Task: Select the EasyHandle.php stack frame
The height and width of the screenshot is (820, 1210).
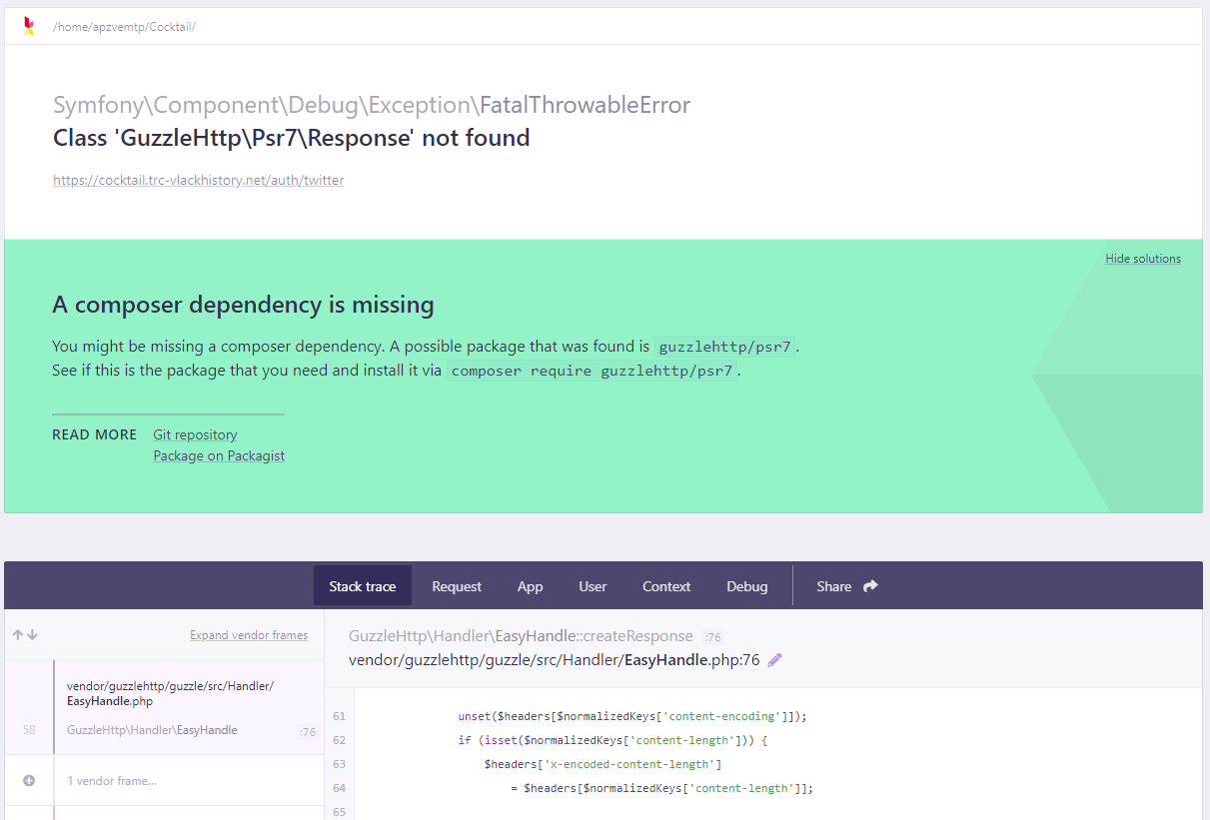Action: pos(170,707)
